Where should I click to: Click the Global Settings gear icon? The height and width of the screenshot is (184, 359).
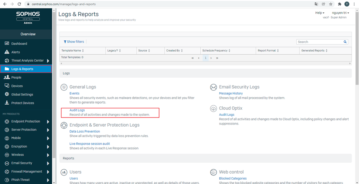(x=7, y=94)
